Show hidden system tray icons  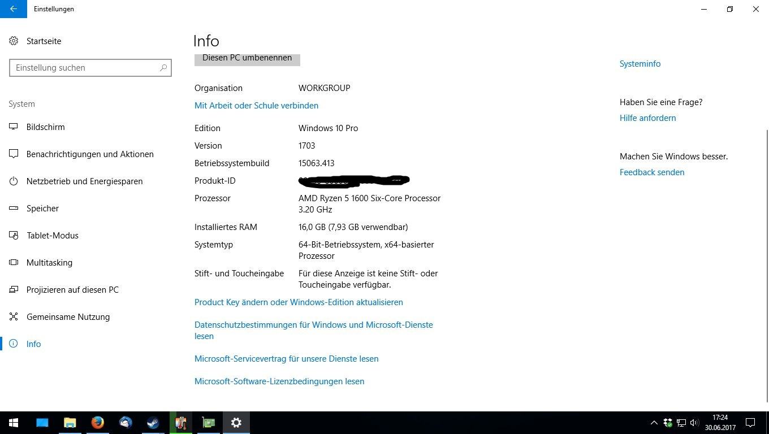point(654,423)
